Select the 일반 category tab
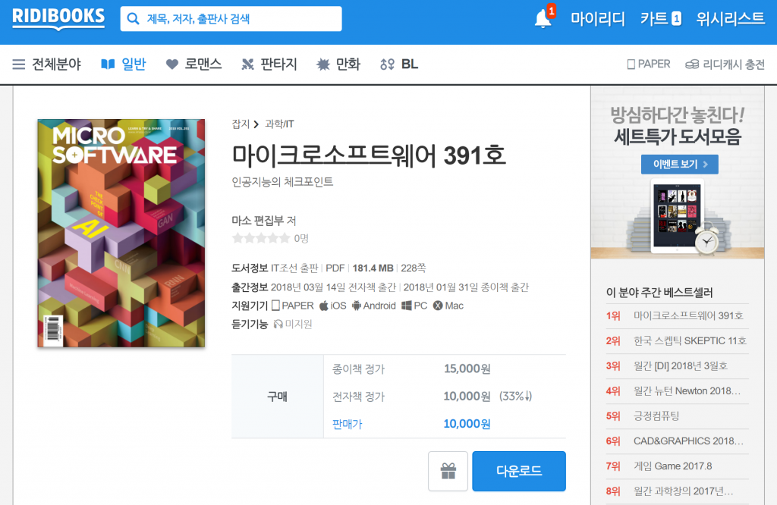This screenshot has width=777, height=505. (124, 64)
